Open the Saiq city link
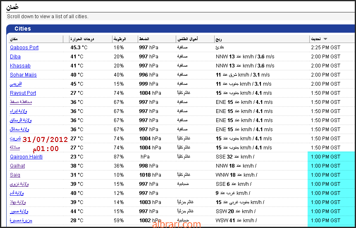The width and height of the screenshot is (356, 228). point(15,175)
